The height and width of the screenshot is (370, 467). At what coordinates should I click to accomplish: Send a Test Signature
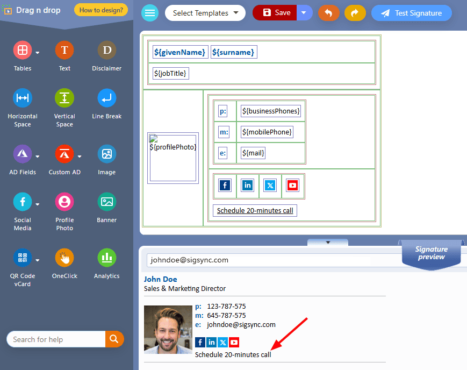tap(412, 13)
